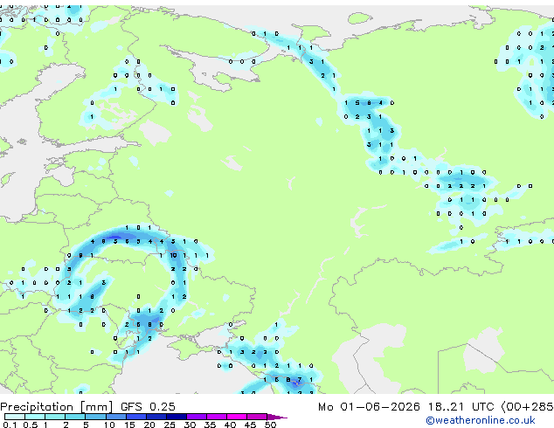This screenshot has width=554, height=428.
Task: Click the 1–2 mm legend swatch
Action: 55,417
